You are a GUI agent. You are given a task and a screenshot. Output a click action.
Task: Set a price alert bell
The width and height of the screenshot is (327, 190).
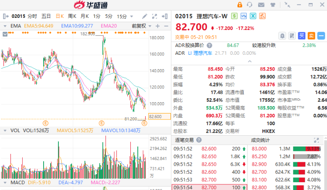point(282,36)
